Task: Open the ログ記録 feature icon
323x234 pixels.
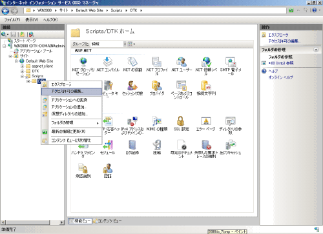Action: [132, 145]
